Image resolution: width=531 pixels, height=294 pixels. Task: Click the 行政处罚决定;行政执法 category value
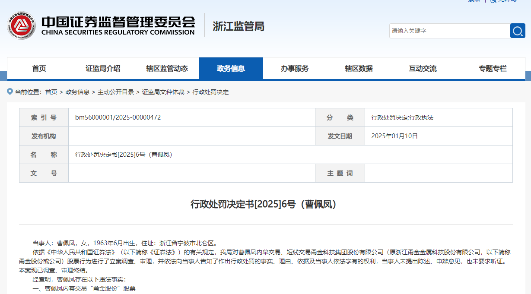[402, 117]
